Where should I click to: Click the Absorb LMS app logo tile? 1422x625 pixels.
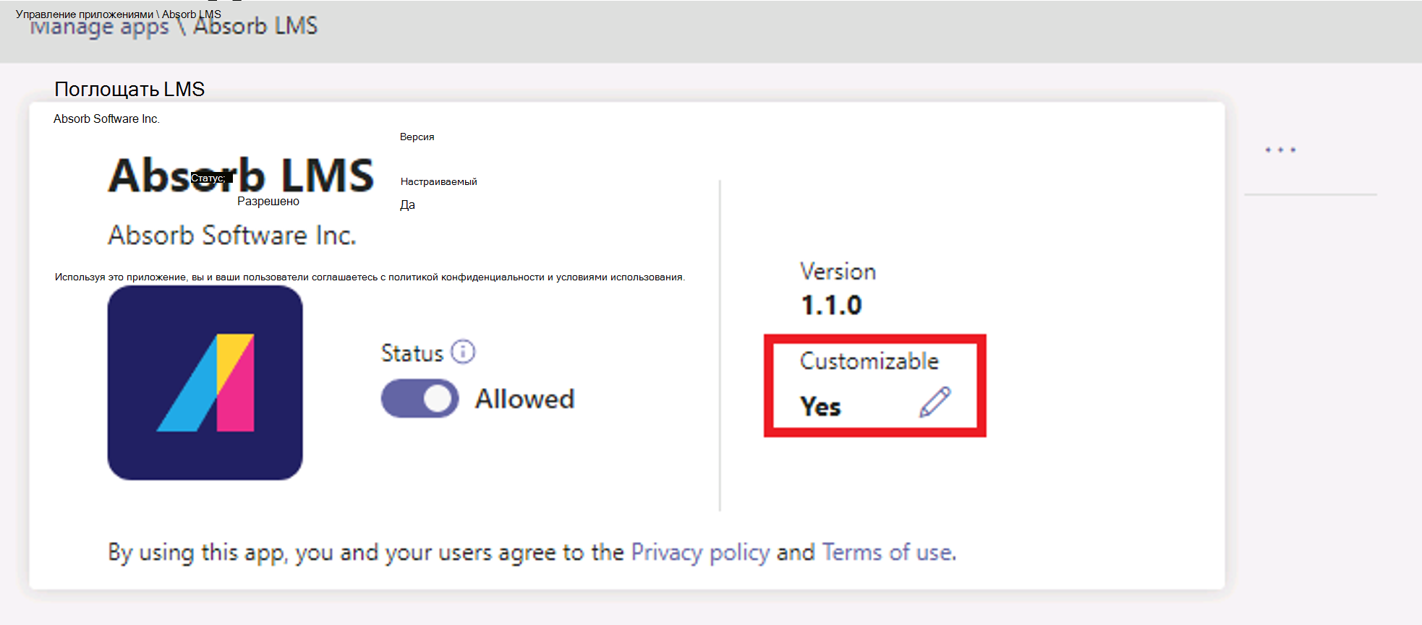(x=205, y=382)
